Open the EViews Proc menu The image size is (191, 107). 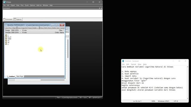point(22,5)
